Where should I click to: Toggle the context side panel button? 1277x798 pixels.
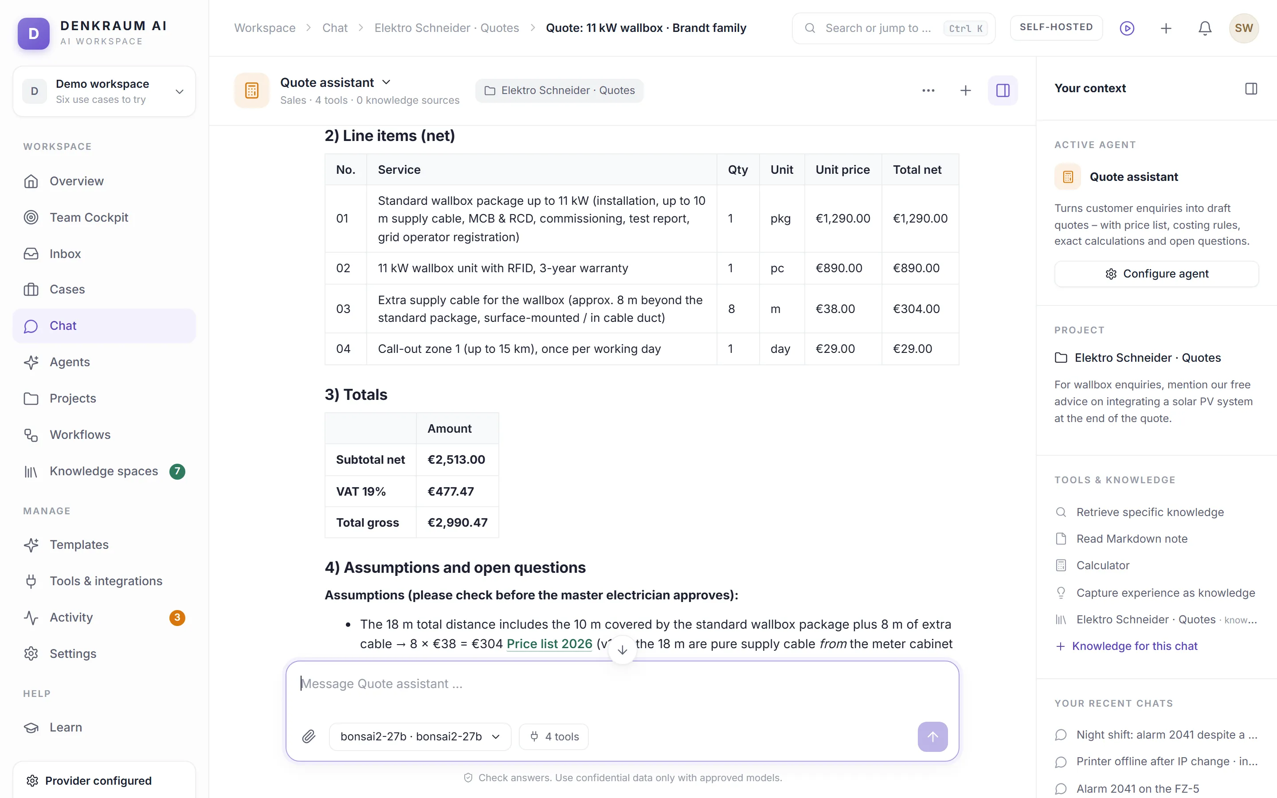[x=1003, y=90]
